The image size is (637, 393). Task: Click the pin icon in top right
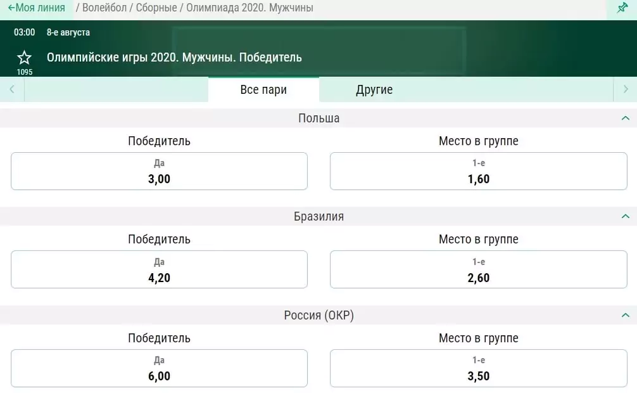(x=622, y=8)
